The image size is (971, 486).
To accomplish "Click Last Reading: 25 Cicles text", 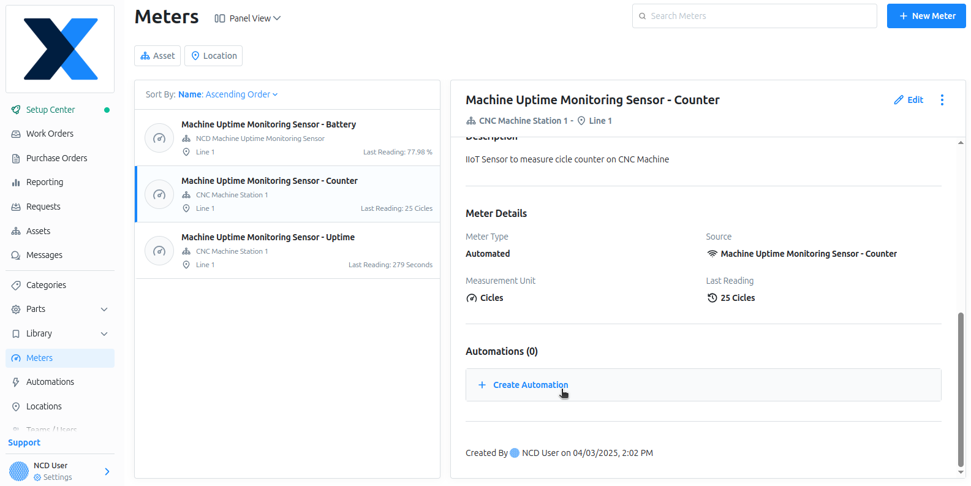I will pyautogui.click(x=396, y=208).
